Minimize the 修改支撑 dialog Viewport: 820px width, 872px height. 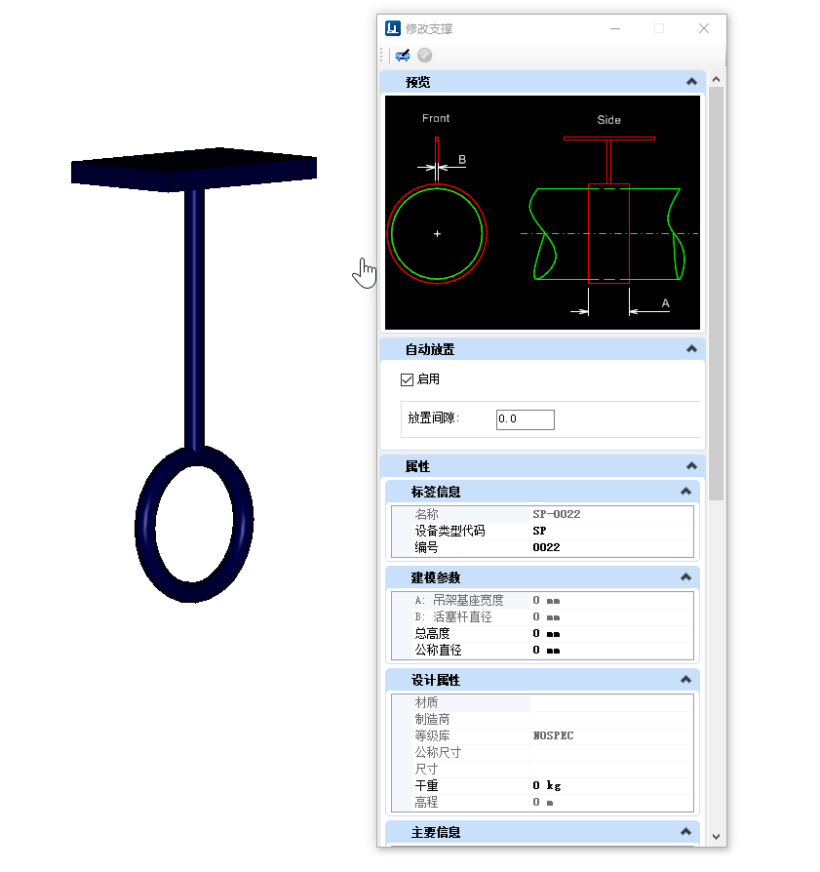tap(615, 28)
